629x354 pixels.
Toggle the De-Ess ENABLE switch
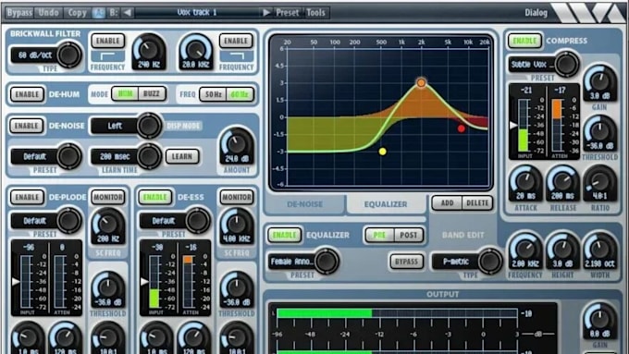154,197
